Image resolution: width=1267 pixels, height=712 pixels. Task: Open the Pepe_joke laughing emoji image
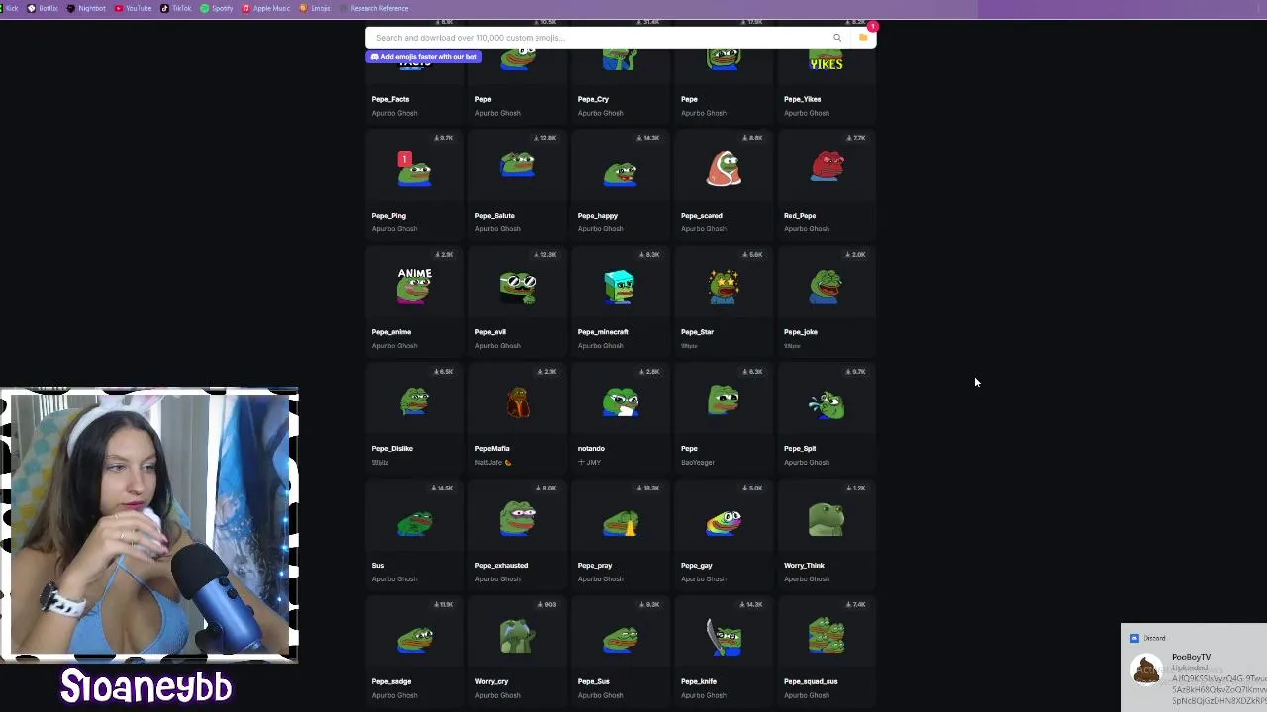pos(827,286)
